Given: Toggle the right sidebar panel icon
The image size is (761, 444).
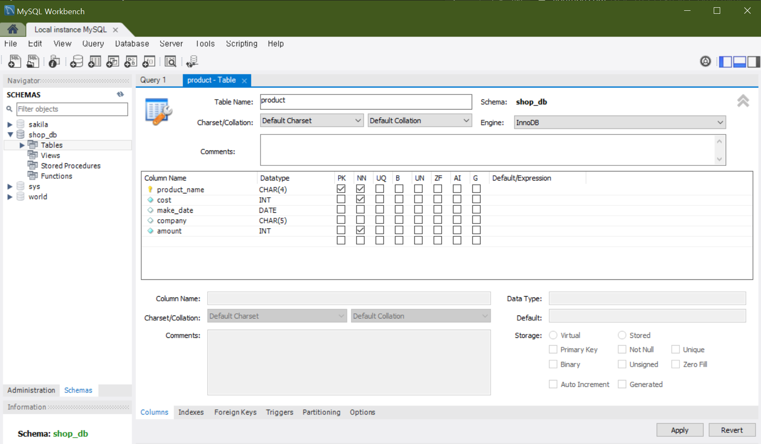Looking at the screenshot, I should coord(753,61).
